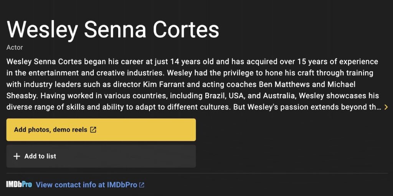Click the Add to list button
393x196 pixels.
(x=101, y=156)
